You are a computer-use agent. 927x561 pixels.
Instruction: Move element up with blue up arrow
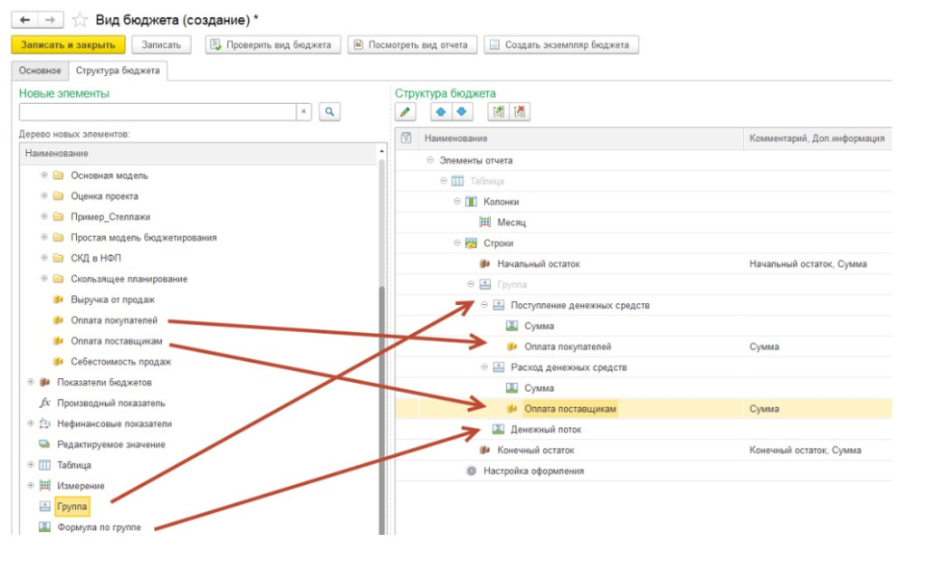point(441,112)
